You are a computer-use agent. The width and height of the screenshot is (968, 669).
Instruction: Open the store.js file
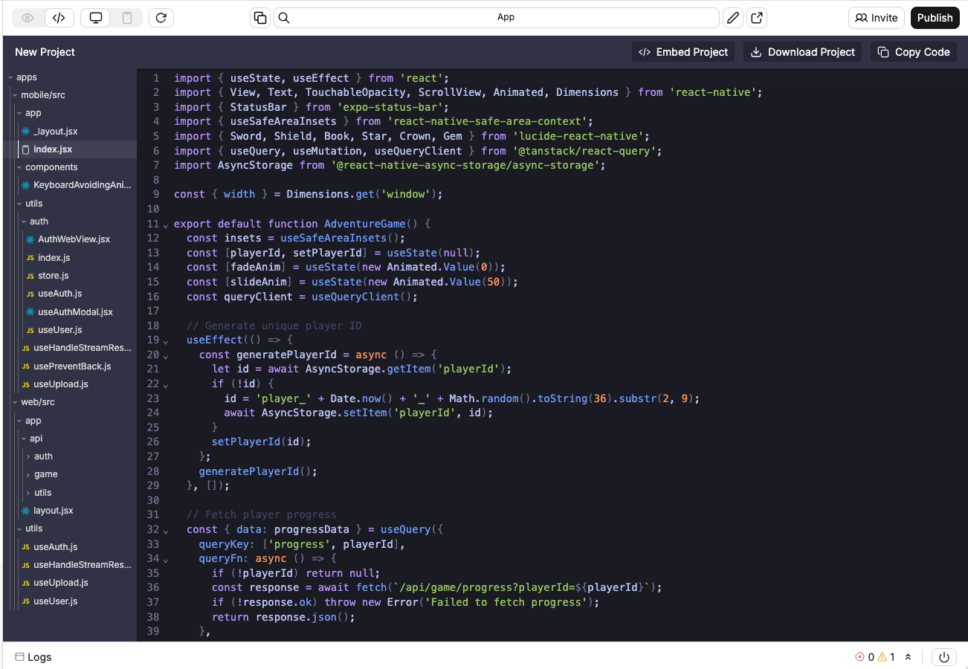53,276
